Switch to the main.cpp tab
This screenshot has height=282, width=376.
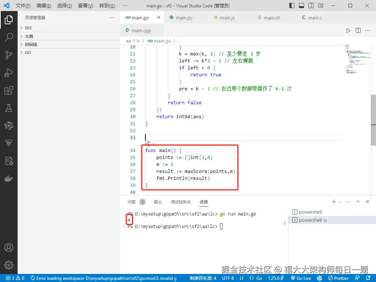pyautogui.click(x=141, y=30)
